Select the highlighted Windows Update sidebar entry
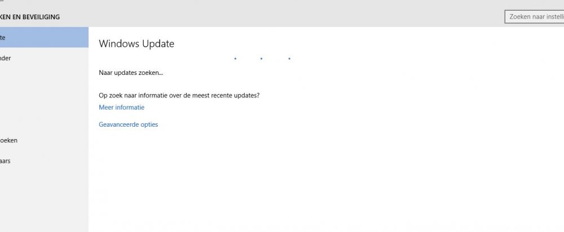Image resolution: width=564 pixels, height=232 pixels. (44, 37)
